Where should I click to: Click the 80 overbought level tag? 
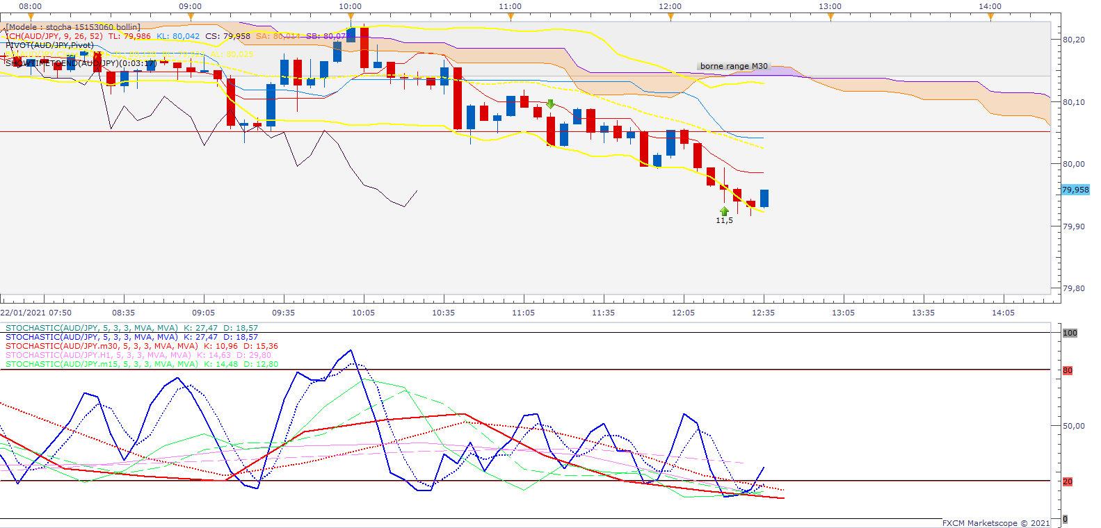coord(1068,370)
